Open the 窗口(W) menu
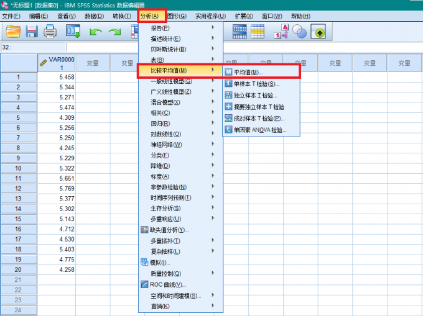 coord(272,16)
